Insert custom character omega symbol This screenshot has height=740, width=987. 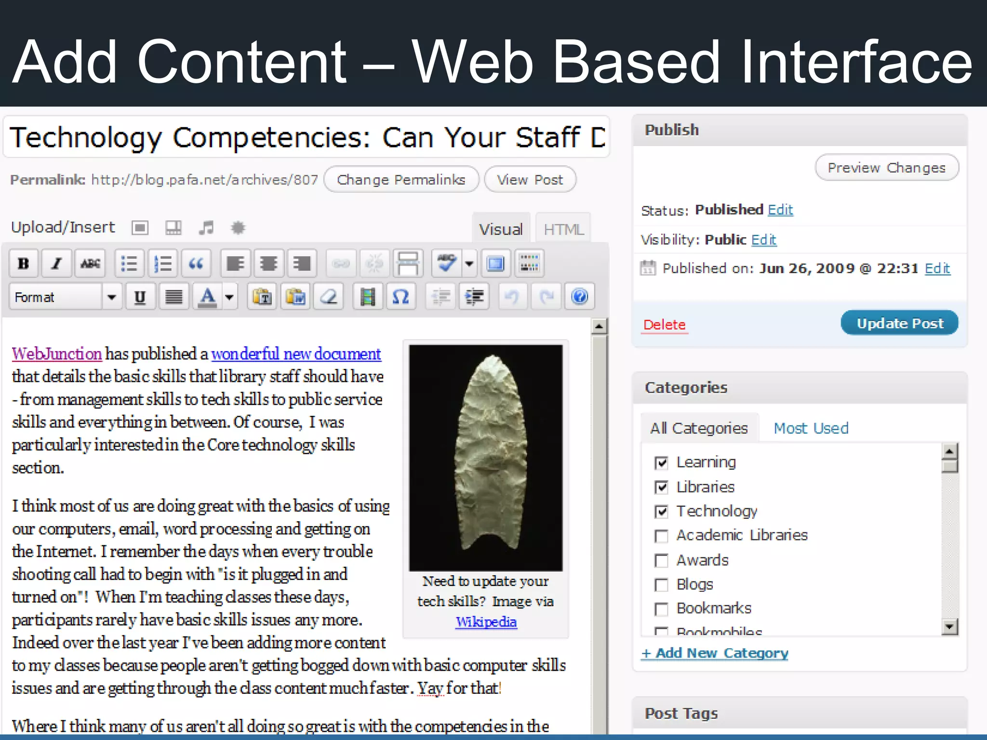tap(401, 297)
